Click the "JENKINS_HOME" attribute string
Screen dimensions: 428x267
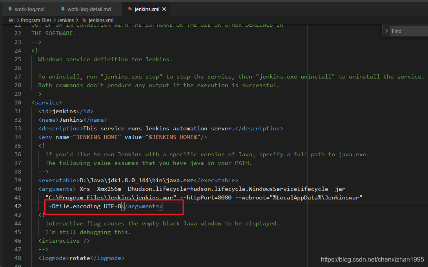click(97, 137)
